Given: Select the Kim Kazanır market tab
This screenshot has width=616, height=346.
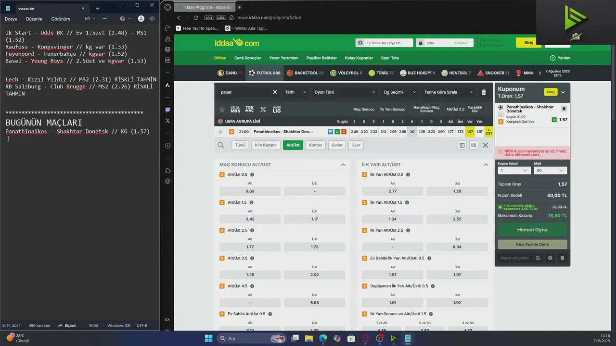Looking at the screenshot, I should 266,145.
